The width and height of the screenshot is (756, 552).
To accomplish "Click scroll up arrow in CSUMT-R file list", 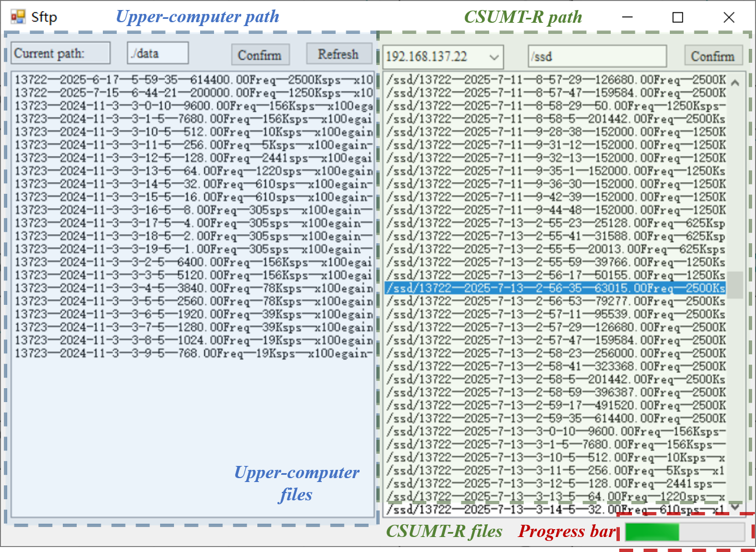I will tap(735, 83).
